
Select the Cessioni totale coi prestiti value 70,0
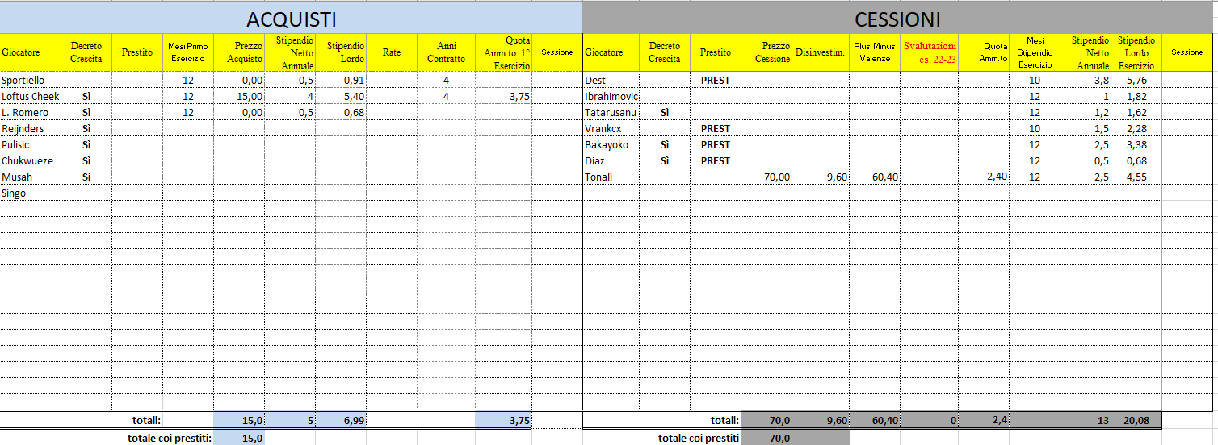tap(766, 438)
